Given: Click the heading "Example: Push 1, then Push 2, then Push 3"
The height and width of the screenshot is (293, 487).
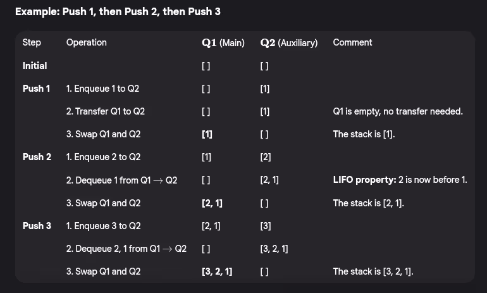Looking at the screenshot, I should pyautogui.click(x=118, y=12).
